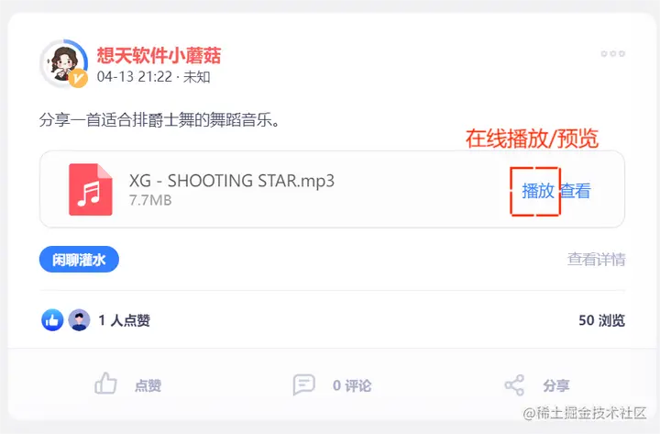Click the orange V verified badge
660x434 pixels.
[x=78, y=79]
